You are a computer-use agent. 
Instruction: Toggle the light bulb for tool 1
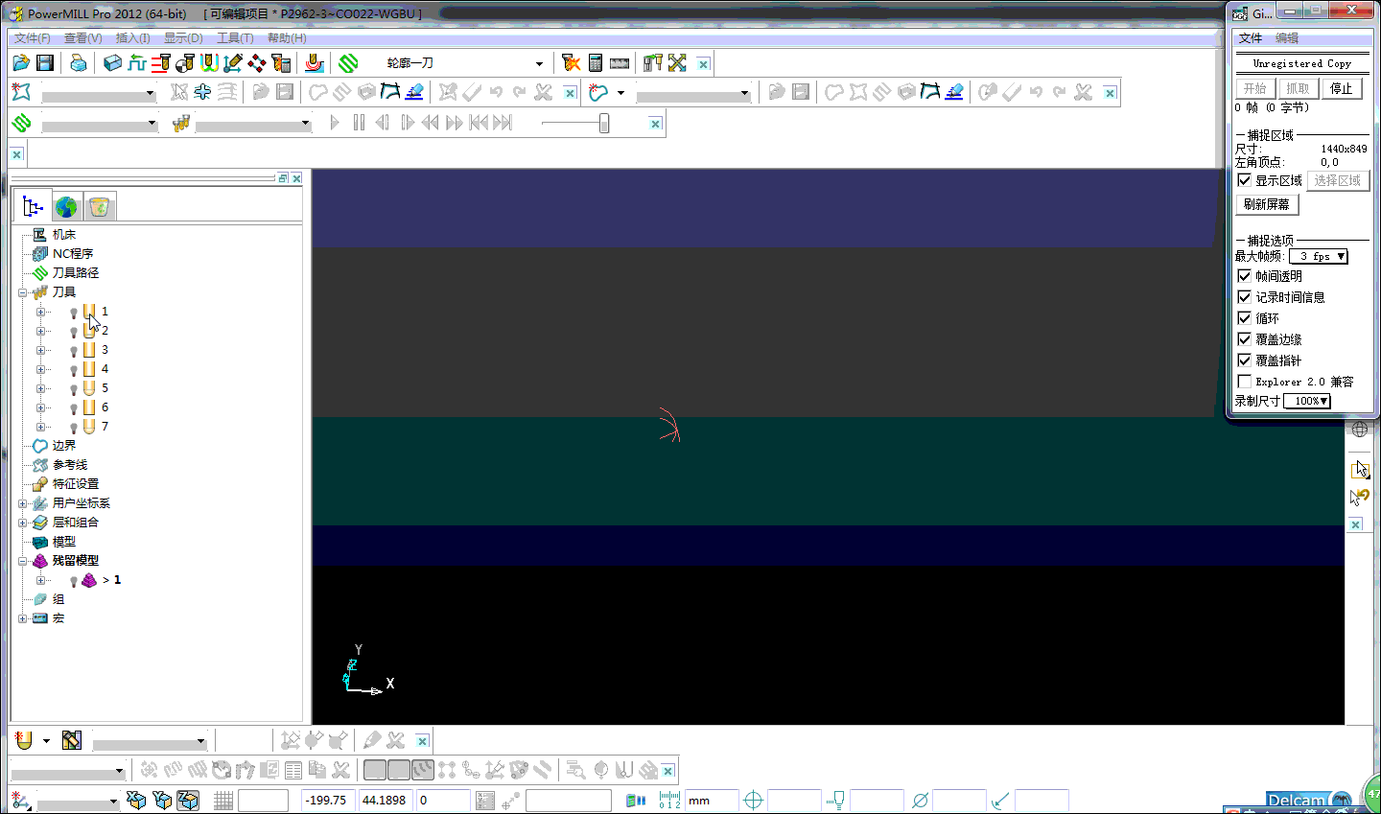[74, 313]
